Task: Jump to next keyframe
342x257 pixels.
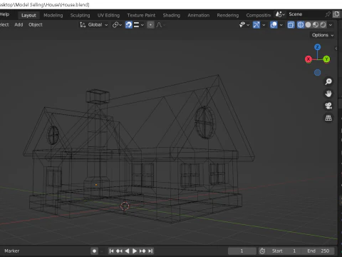Action: (x=142, y=251)
